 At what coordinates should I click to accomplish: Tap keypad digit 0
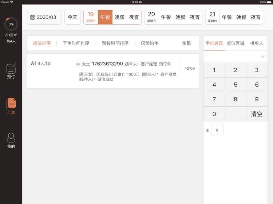(x=214, y=114)
